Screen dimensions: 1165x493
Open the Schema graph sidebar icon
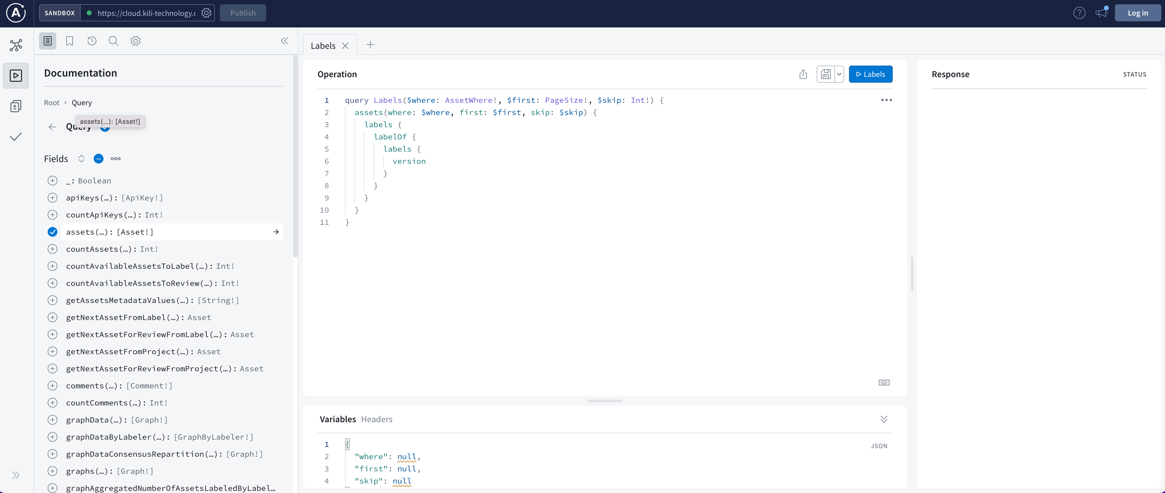pyautogui.click(x=16, y=45)
